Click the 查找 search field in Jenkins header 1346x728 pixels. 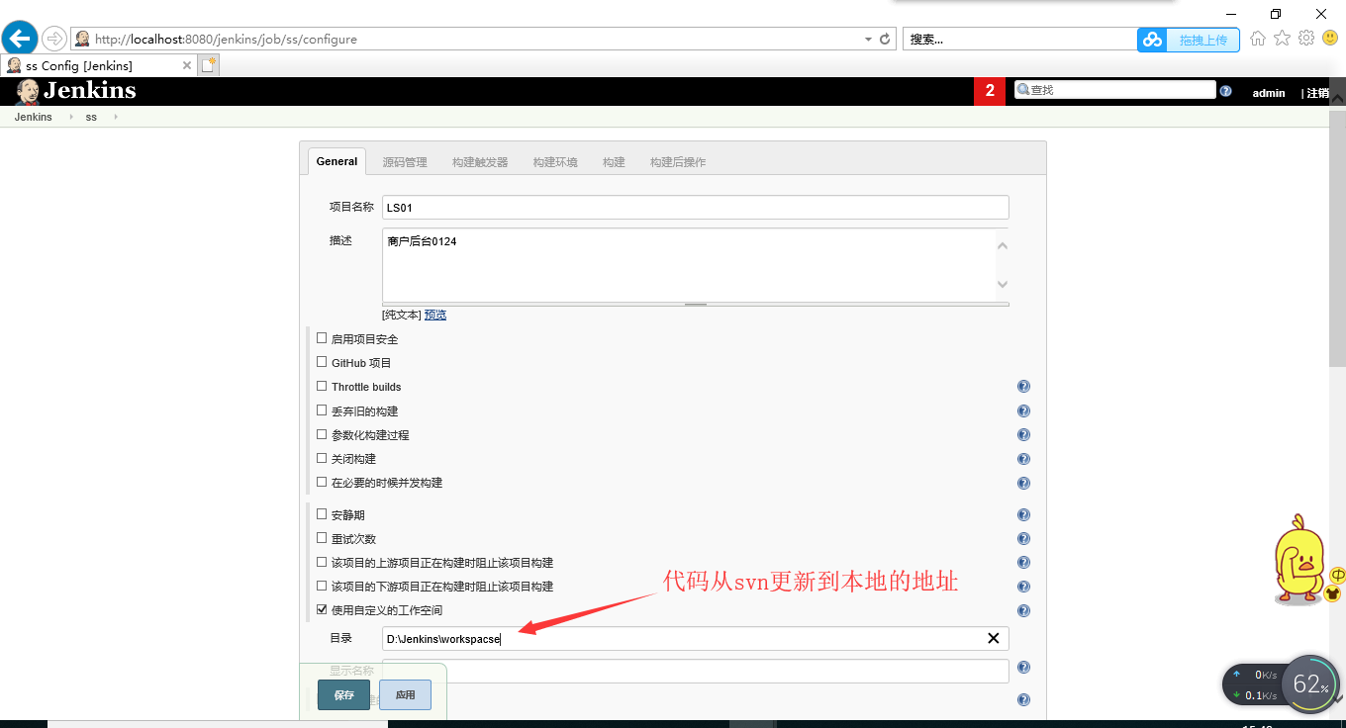(x=1115, y=90)
